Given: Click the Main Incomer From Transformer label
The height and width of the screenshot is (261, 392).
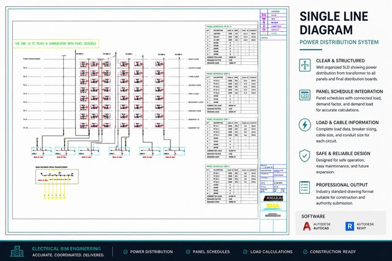Looking at the screenshot, I should 51,167.
